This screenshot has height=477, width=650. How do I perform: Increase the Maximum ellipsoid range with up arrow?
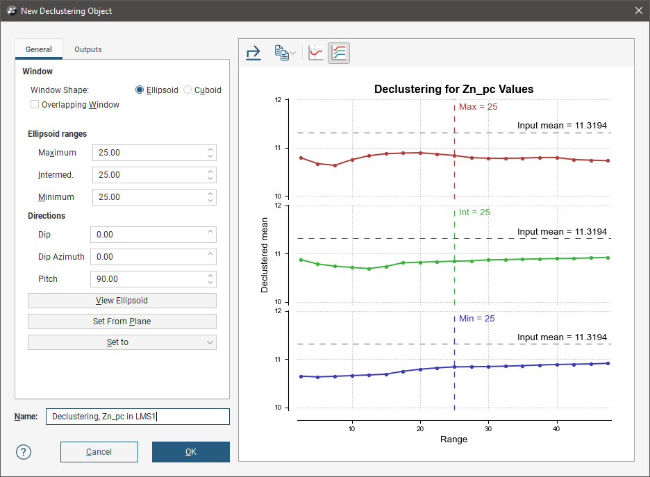[x=210, y=149]
